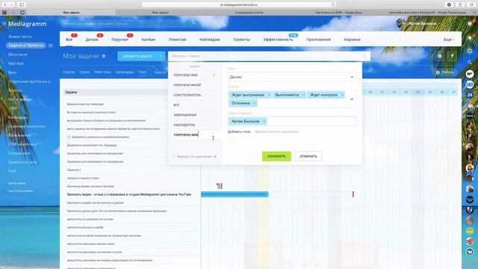Open the Наблюдаю tab
Viewport: 478px width, 269px height.
pyautogui.click(x=210, y=40)
